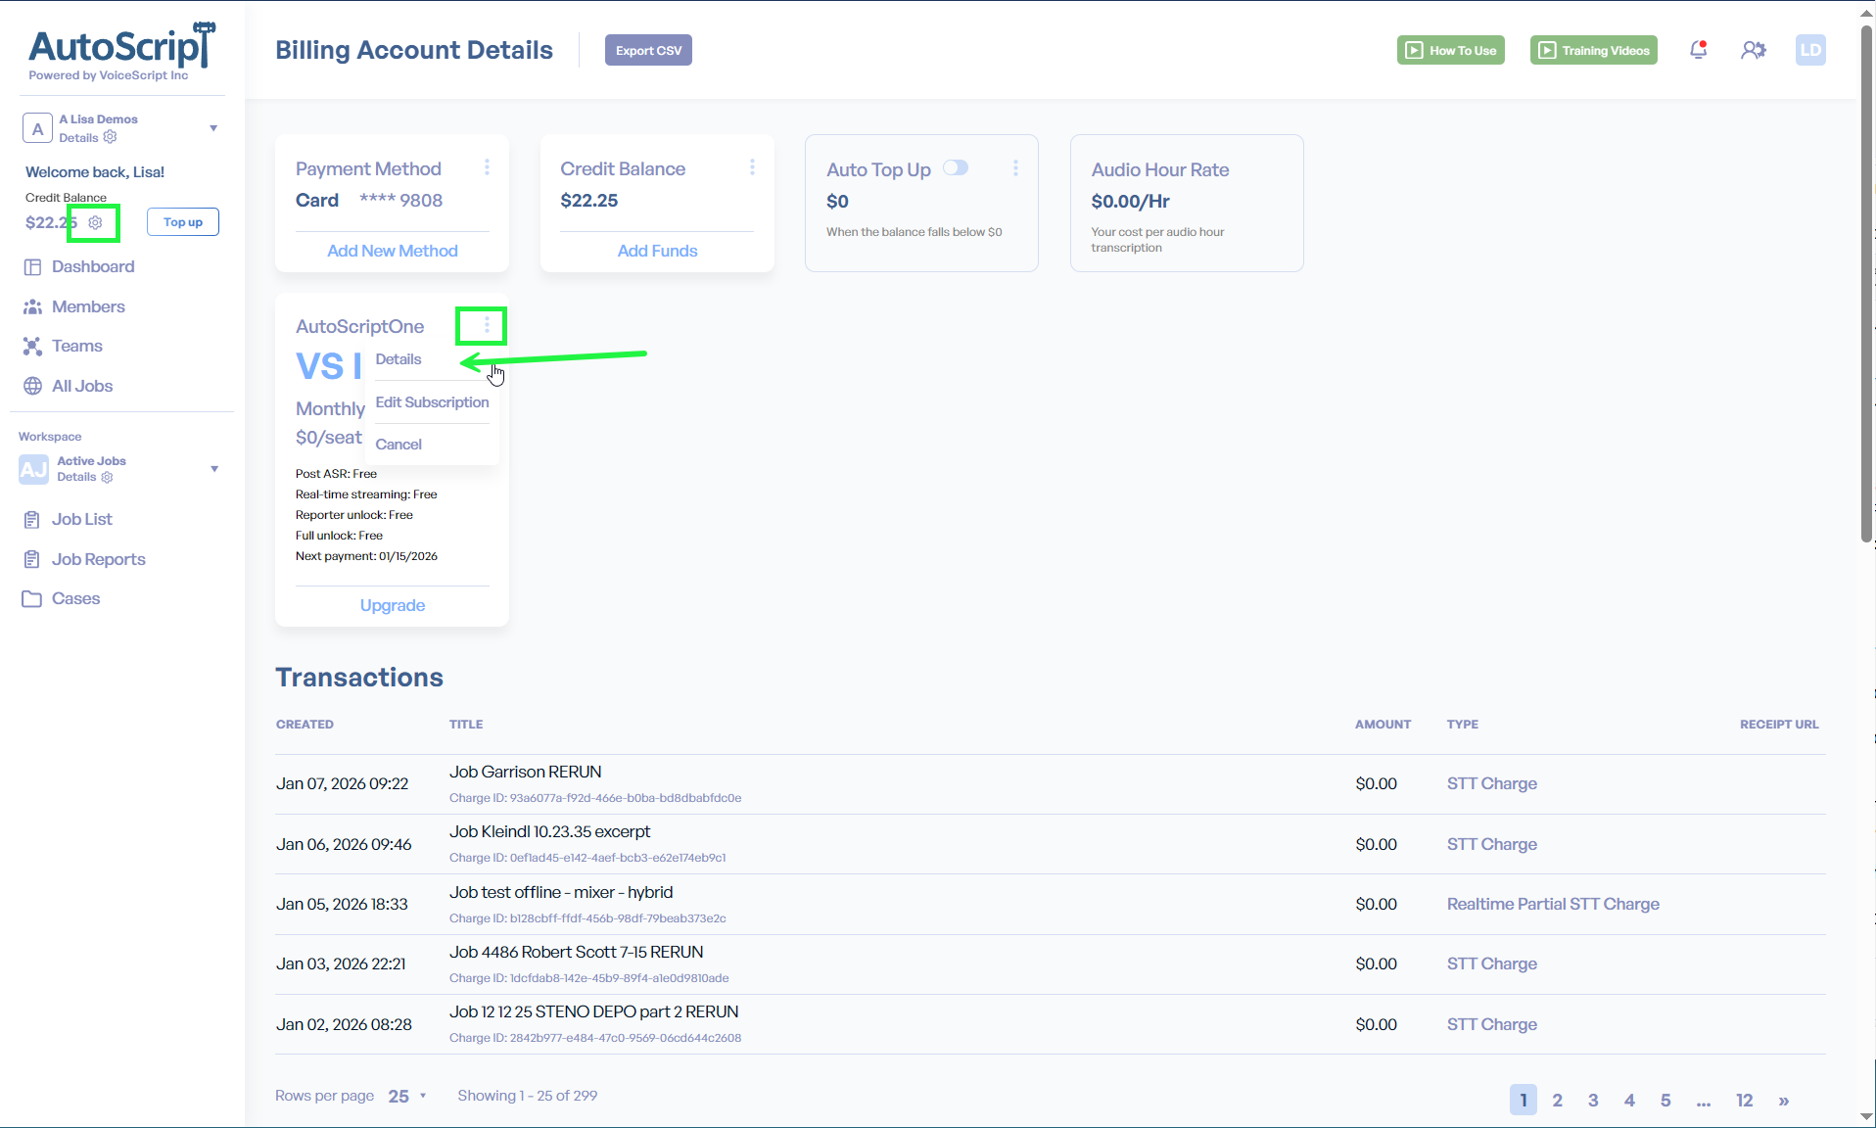Open the LD profile avatar
The width and height of the screenshot is (1876, 1128).
pyautogui.click(x=1809, y=50)
